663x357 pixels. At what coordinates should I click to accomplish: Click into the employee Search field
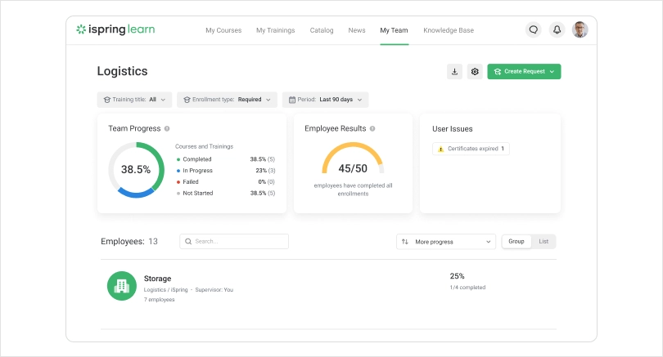coord(234,241)
